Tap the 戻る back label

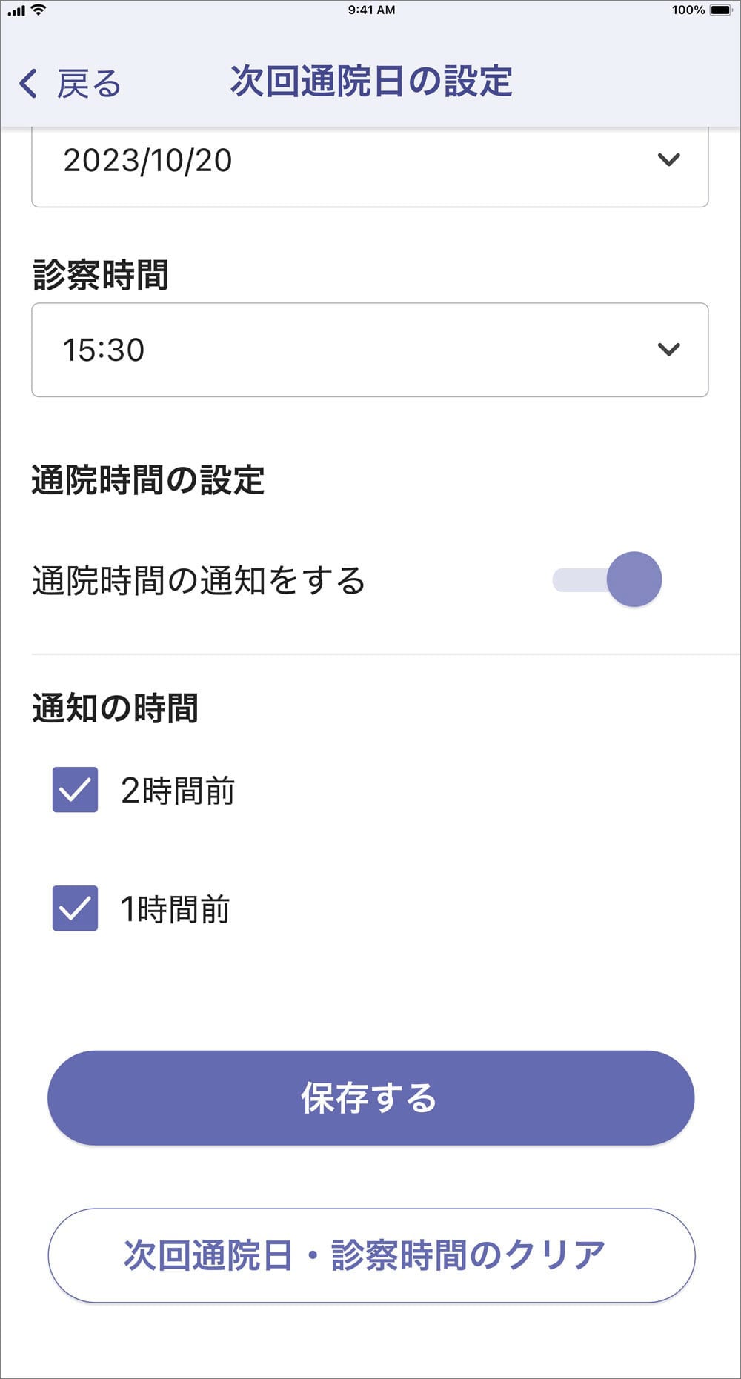pyautogui.click(x=89, y=84)
